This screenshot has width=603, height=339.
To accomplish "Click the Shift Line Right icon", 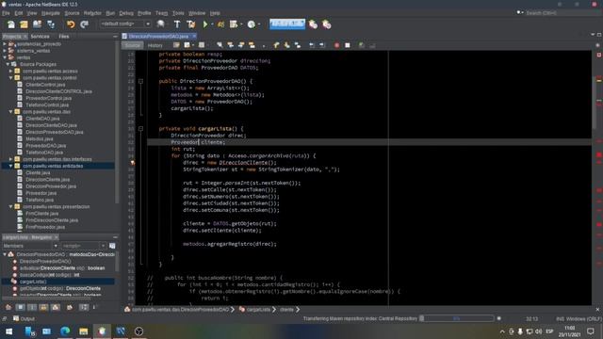I will [322, 45].
